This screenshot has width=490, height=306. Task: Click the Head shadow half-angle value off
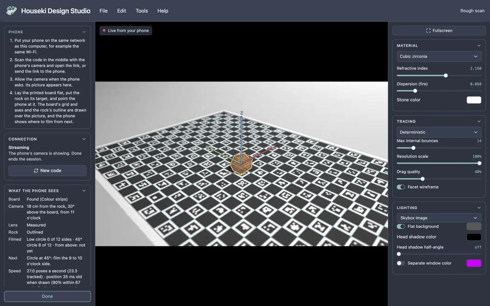(478, 247)
